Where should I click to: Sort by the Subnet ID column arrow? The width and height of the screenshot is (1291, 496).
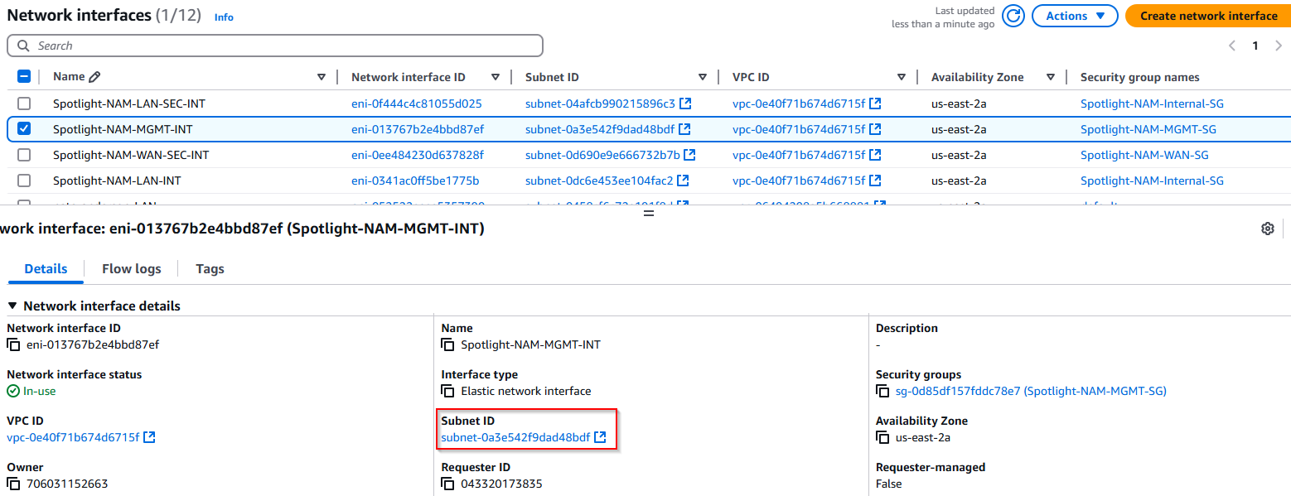[702, 77]
